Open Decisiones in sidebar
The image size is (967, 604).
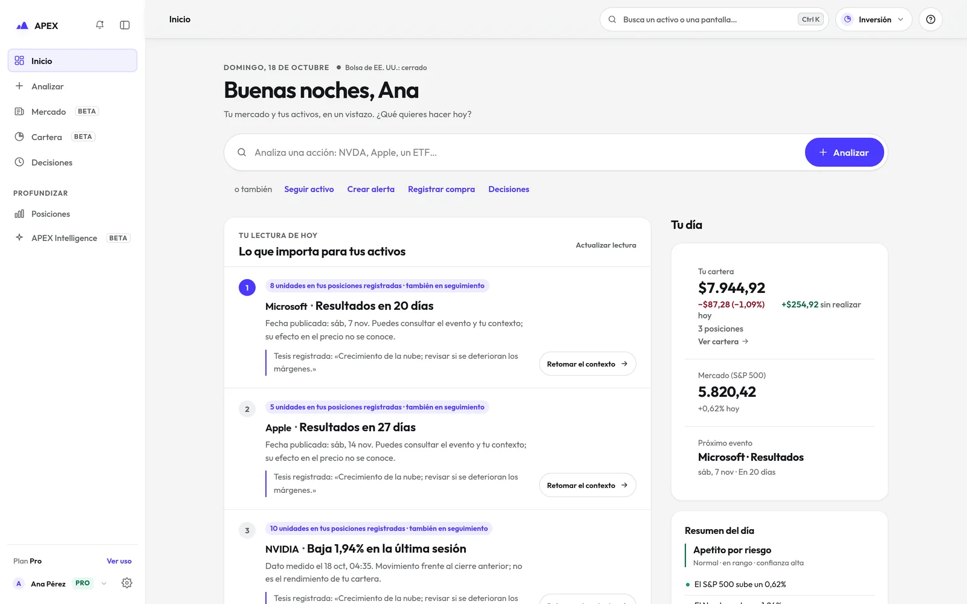(x=73, y=162)
